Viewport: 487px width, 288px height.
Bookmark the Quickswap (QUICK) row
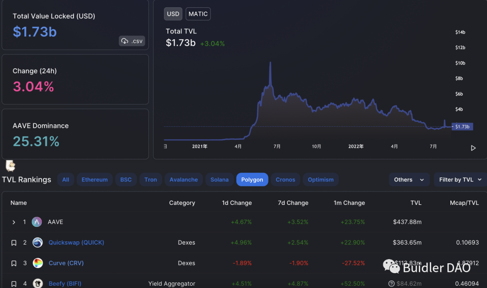[14, 243]
